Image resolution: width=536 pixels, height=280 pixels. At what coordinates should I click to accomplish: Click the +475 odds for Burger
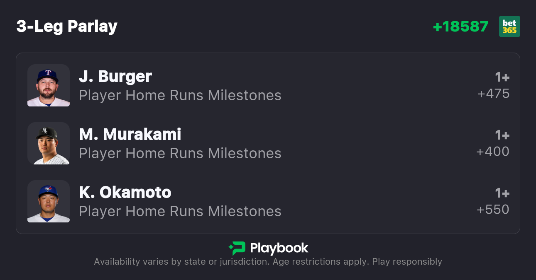[493, 94]
